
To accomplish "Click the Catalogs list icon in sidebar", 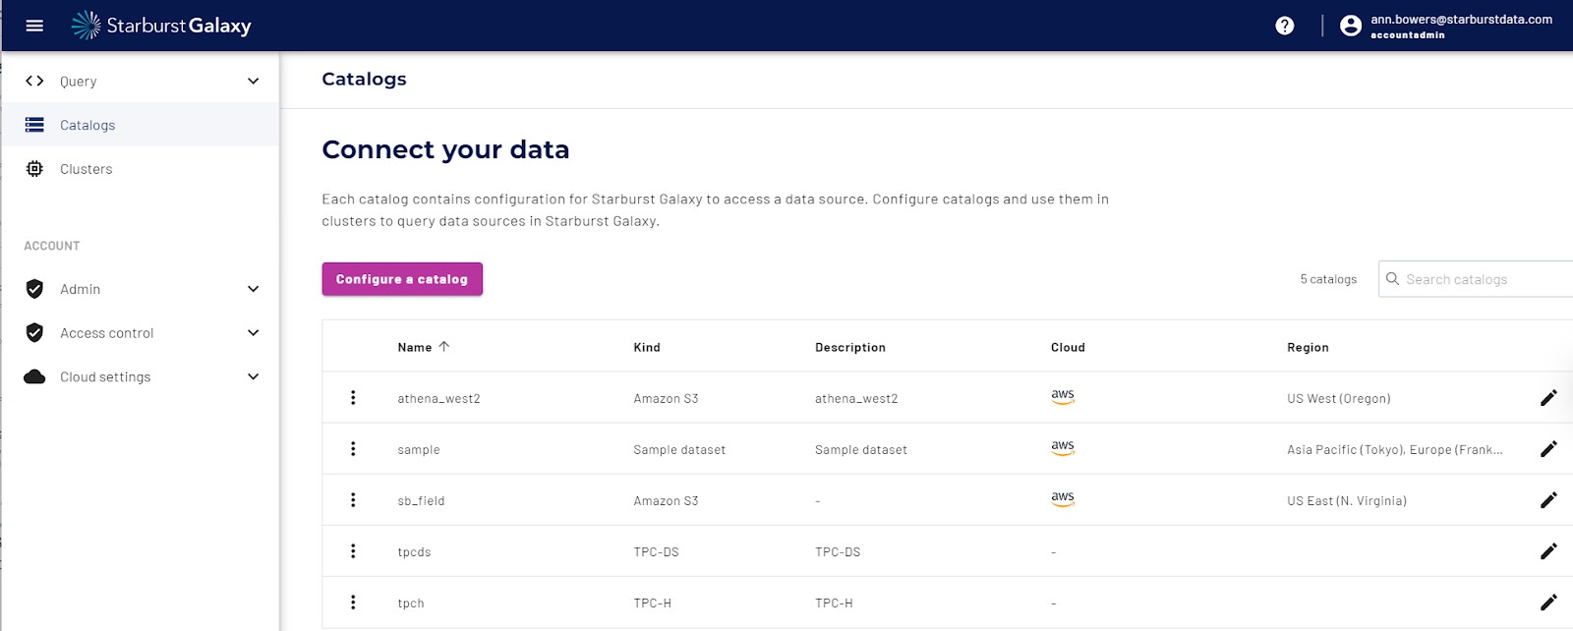I will click(x=34, y=125).
